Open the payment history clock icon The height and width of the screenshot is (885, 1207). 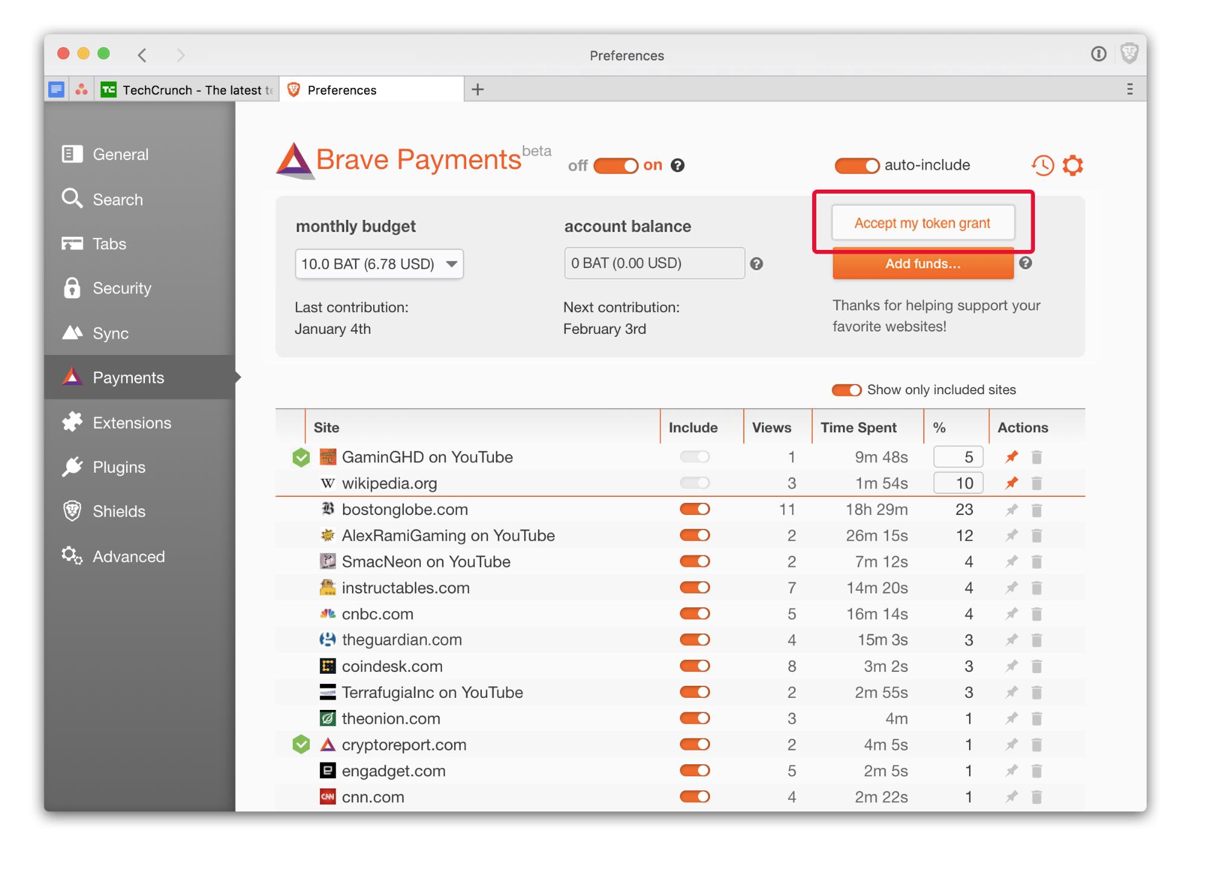(1042, 165)
